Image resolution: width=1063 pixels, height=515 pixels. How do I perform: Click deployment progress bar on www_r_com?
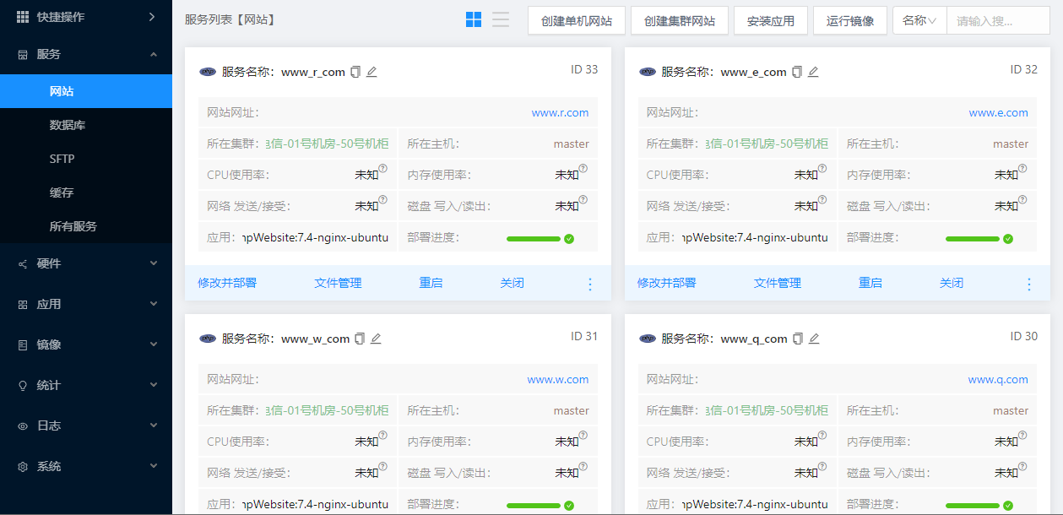click(534, 239)
